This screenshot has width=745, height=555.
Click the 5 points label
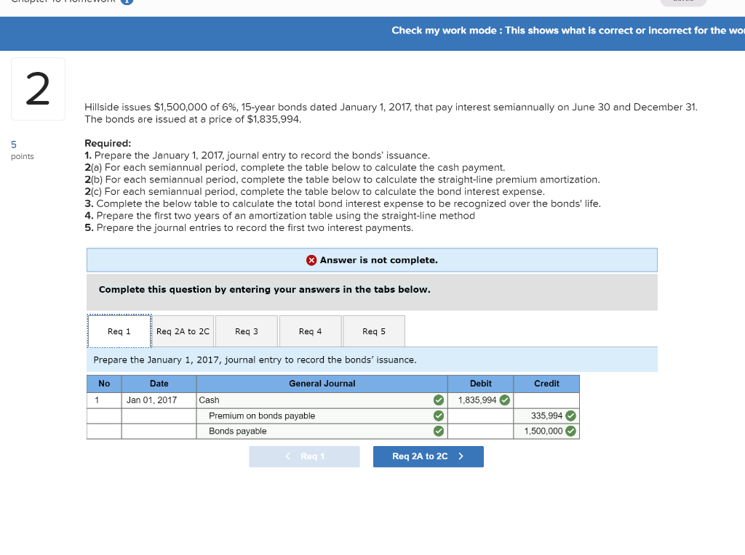click(23, 150)
